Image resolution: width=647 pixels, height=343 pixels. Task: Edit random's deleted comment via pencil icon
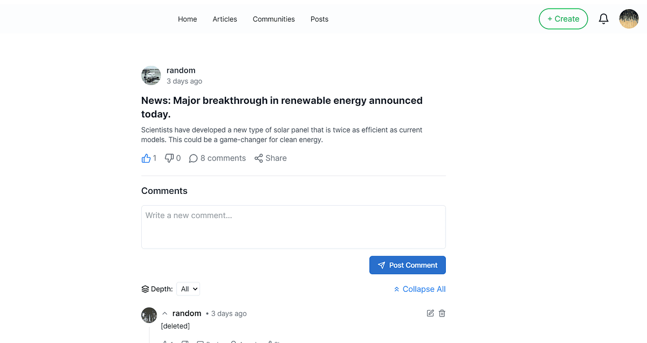430,313
